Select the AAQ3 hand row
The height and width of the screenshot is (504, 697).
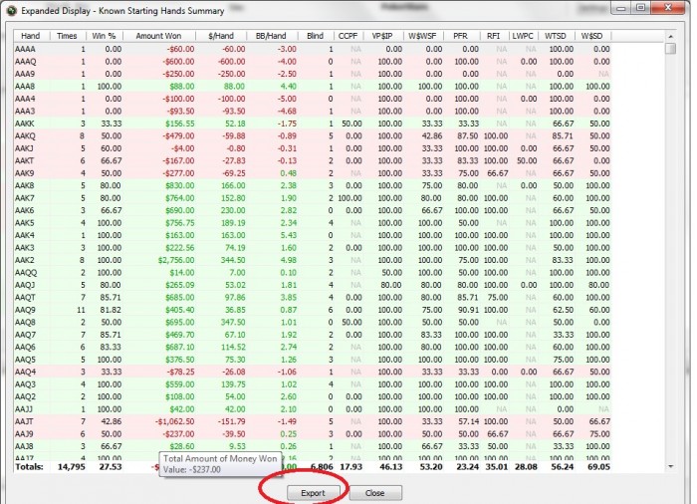(313, 384)
